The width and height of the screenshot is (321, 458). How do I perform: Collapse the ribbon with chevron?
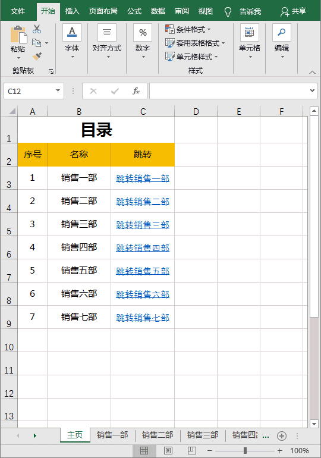312,72
